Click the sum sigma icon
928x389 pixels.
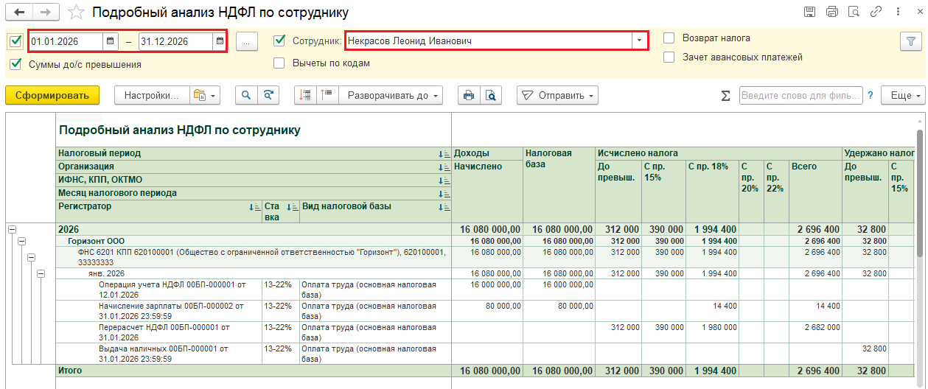pos(725,96)
